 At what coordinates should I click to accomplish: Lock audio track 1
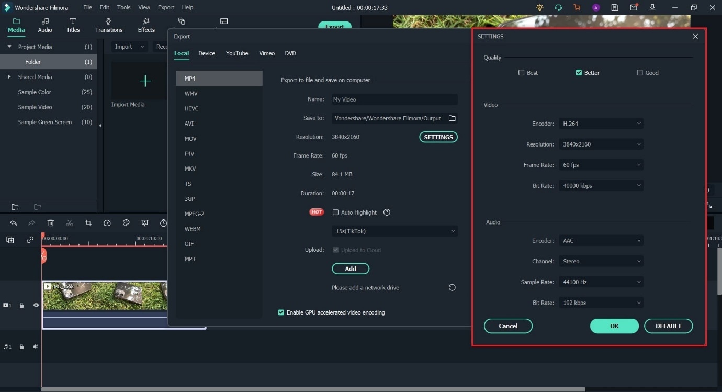tap(21, 346)
